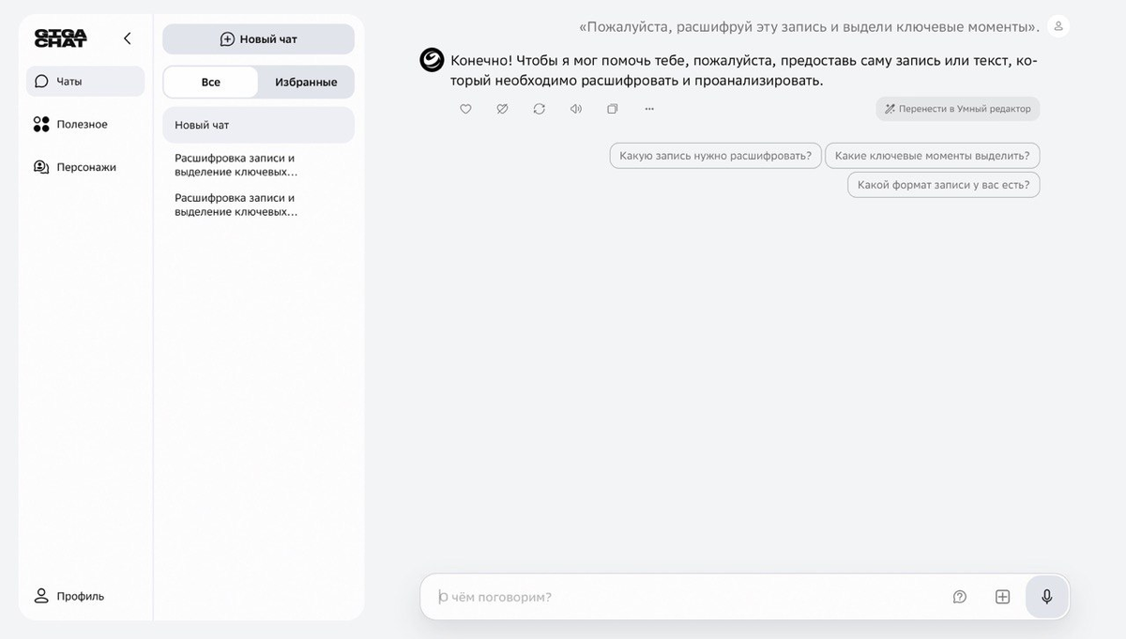Select the Новый чат entry in the chat list
The height and width of the screenshot is (639, 1126).
click(x=258, y=125)
